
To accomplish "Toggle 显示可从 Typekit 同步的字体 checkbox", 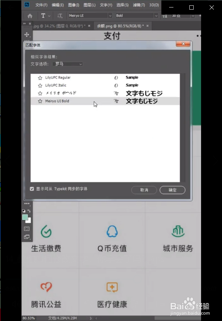I will click(32, 189).
